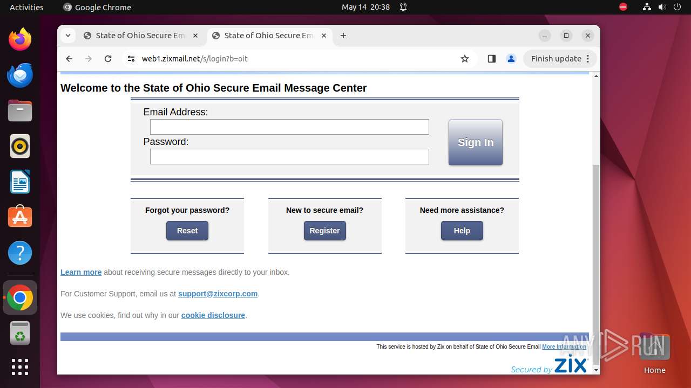Click the page vertical scrollbar

coord(596,264)
